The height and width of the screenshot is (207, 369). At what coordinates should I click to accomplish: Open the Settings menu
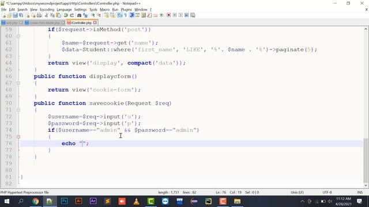tap(80, 10)
